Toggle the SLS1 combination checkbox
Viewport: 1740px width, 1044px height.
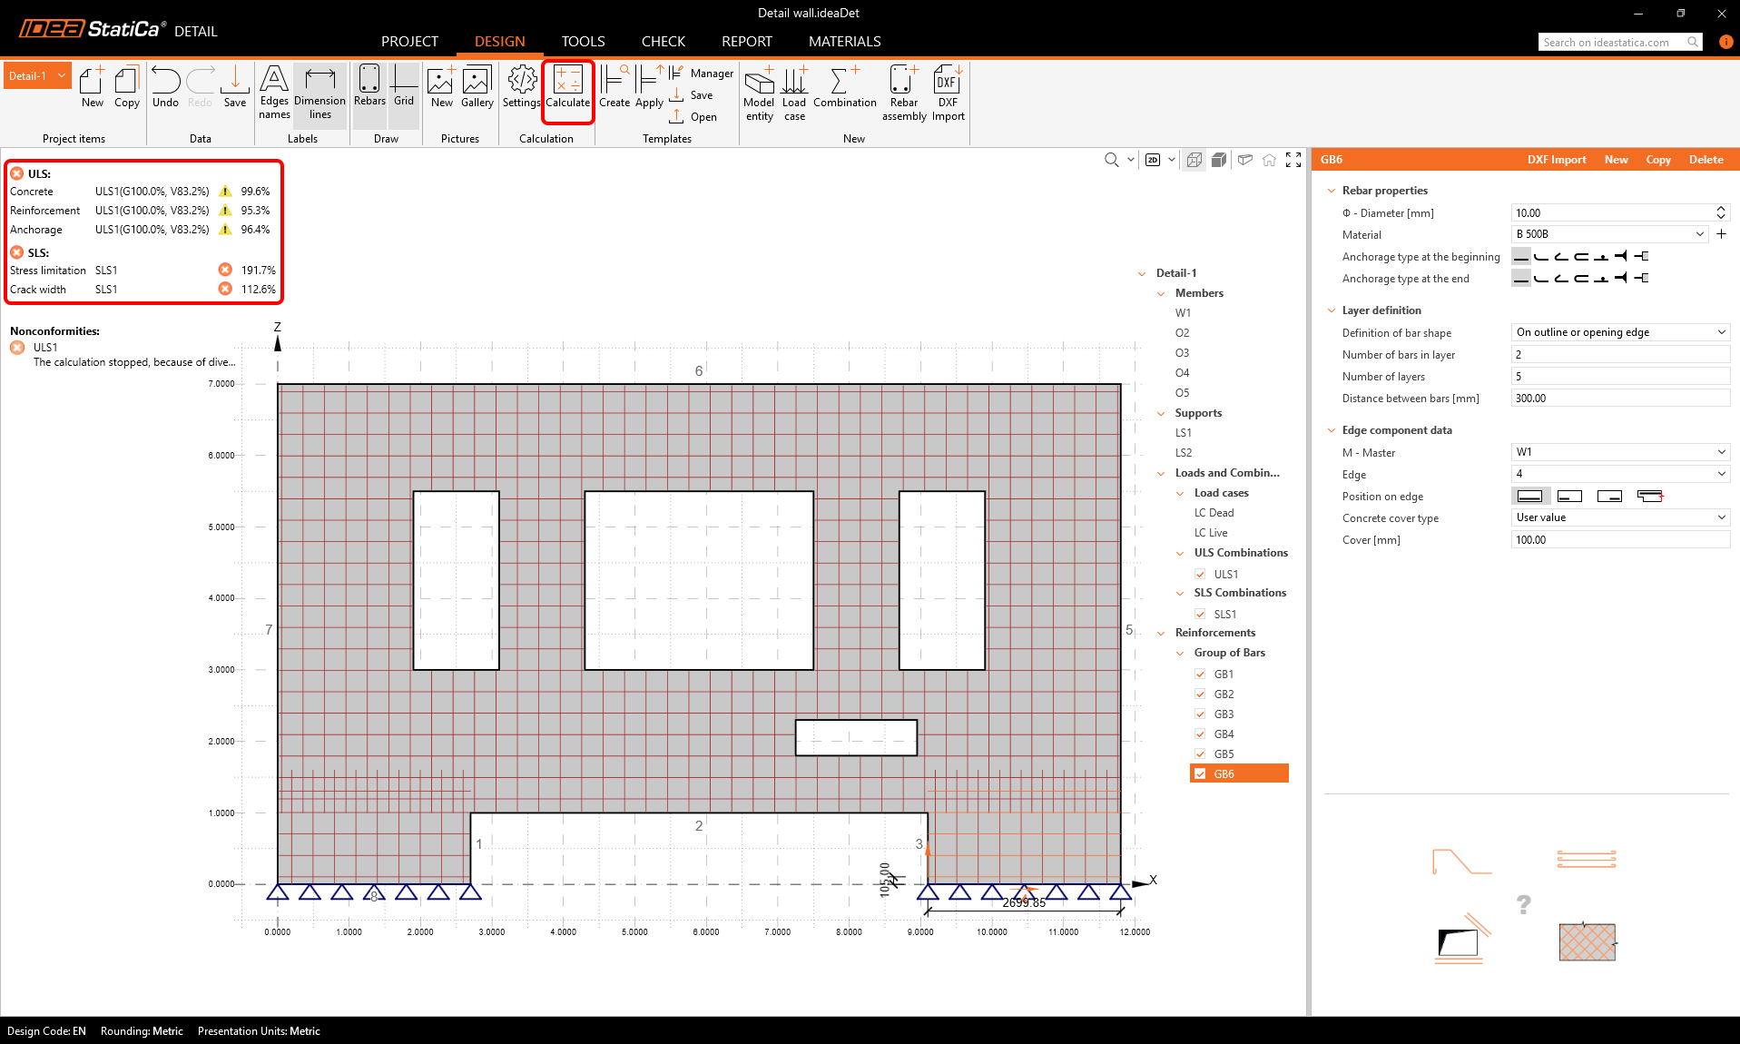[1200, 615]
